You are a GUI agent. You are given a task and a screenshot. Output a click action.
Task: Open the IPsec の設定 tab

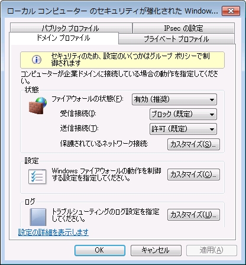tap(183, 28)
